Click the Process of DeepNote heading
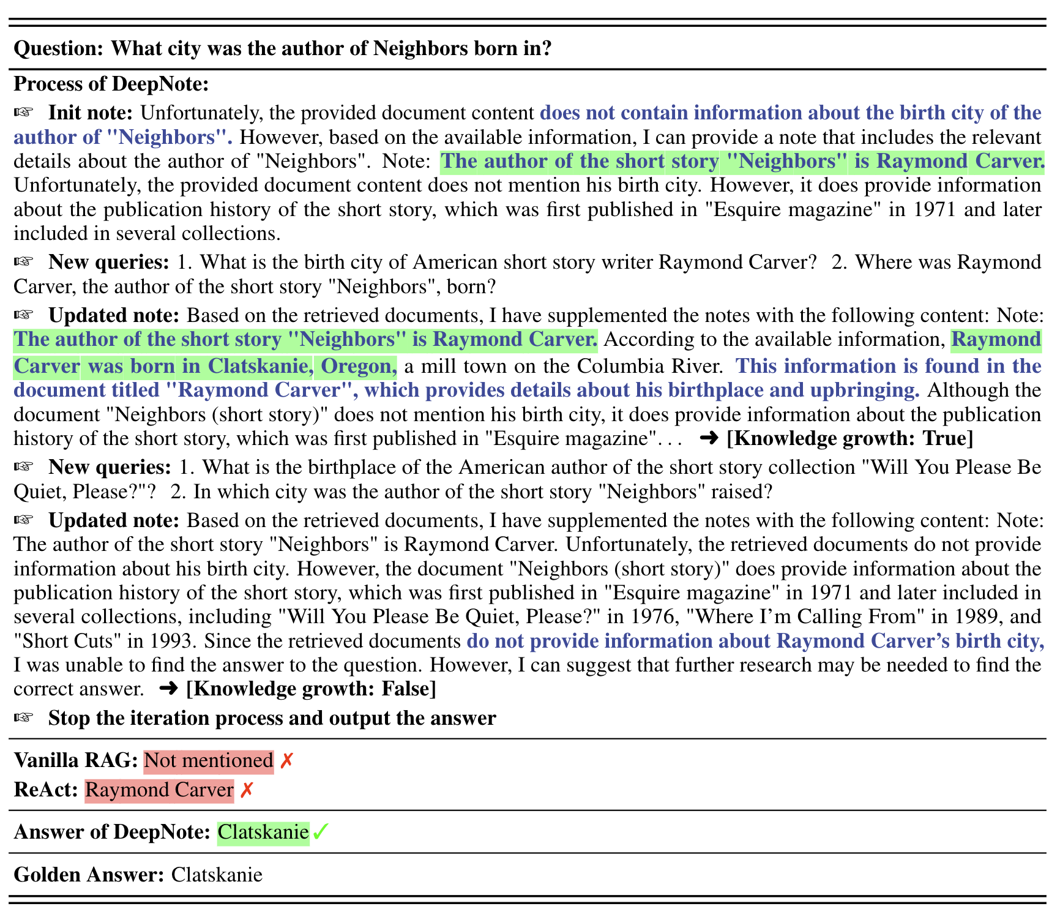Viewport: 1060px width, 917px height. (111, 84)
